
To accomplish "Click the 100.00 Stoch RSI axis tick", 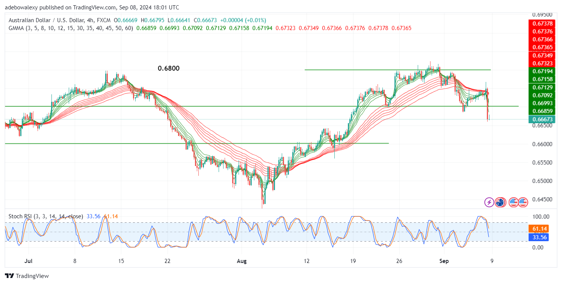I will [x=541, y=217].
